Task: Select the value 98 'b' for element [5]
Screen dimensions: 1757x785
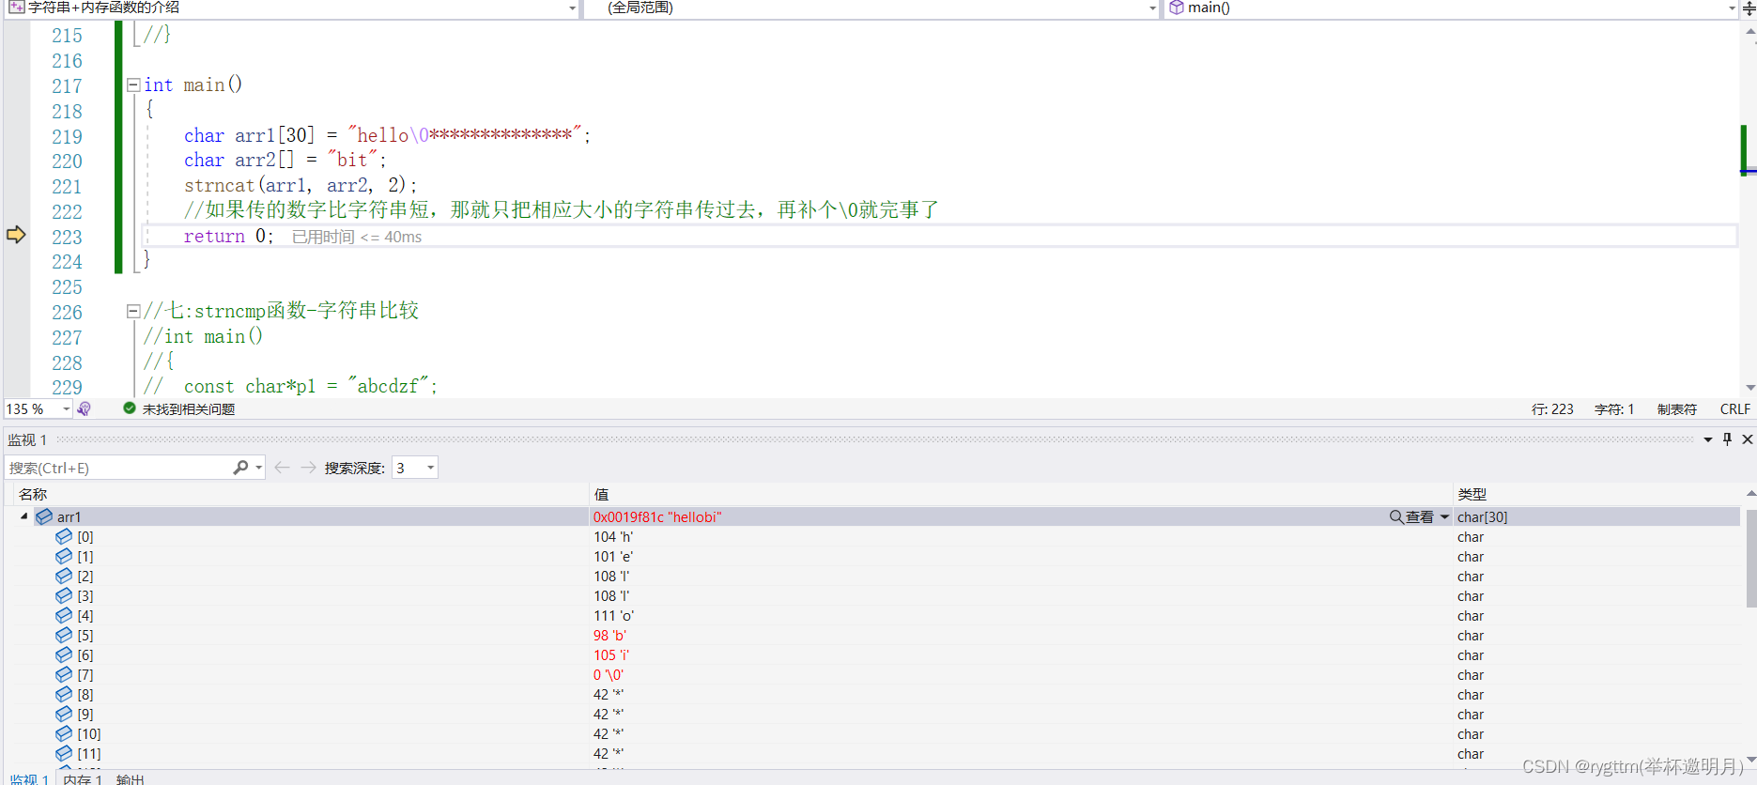Action: (x=609, y=636)
